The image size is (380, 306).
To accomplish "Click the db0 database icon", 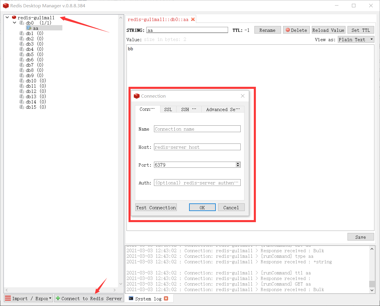I will point(22,23).
